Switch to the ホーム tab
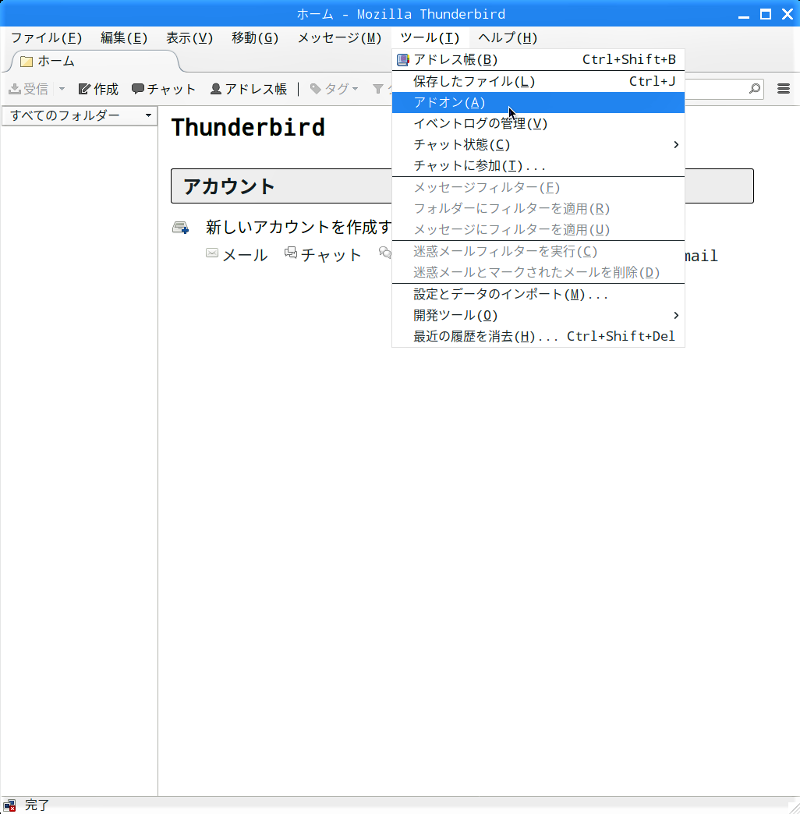Viewport: 800px width, 814px height. tap(95, 62)
